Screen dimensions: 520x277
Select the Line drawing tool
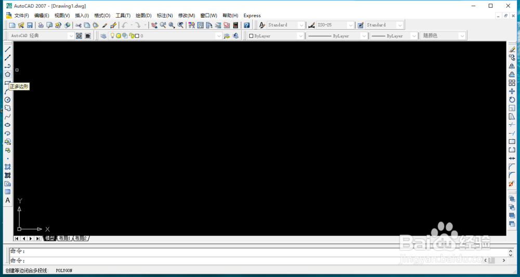coord(8,49)
